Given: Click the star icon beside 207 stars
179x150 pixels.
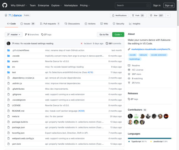Looking at the screenshot, I should pyautogui.click(x=129, y=74).
